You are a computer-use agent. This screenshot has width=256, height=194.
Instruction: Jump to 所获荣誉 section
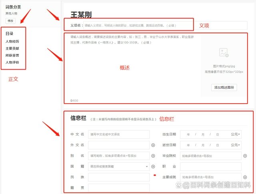click(x=12, y=55)
